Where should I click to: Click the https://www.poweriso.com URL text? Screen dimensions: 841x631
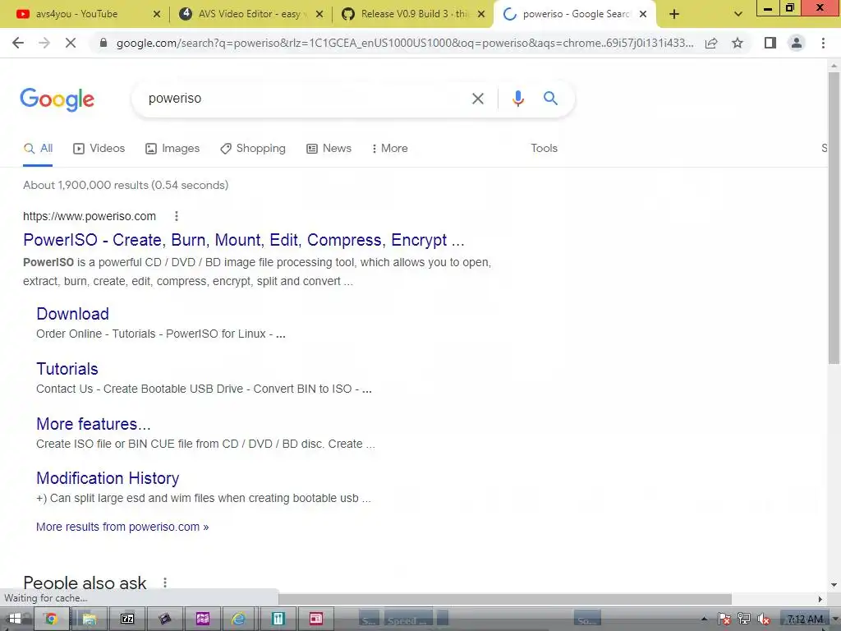tap(90, 216)
